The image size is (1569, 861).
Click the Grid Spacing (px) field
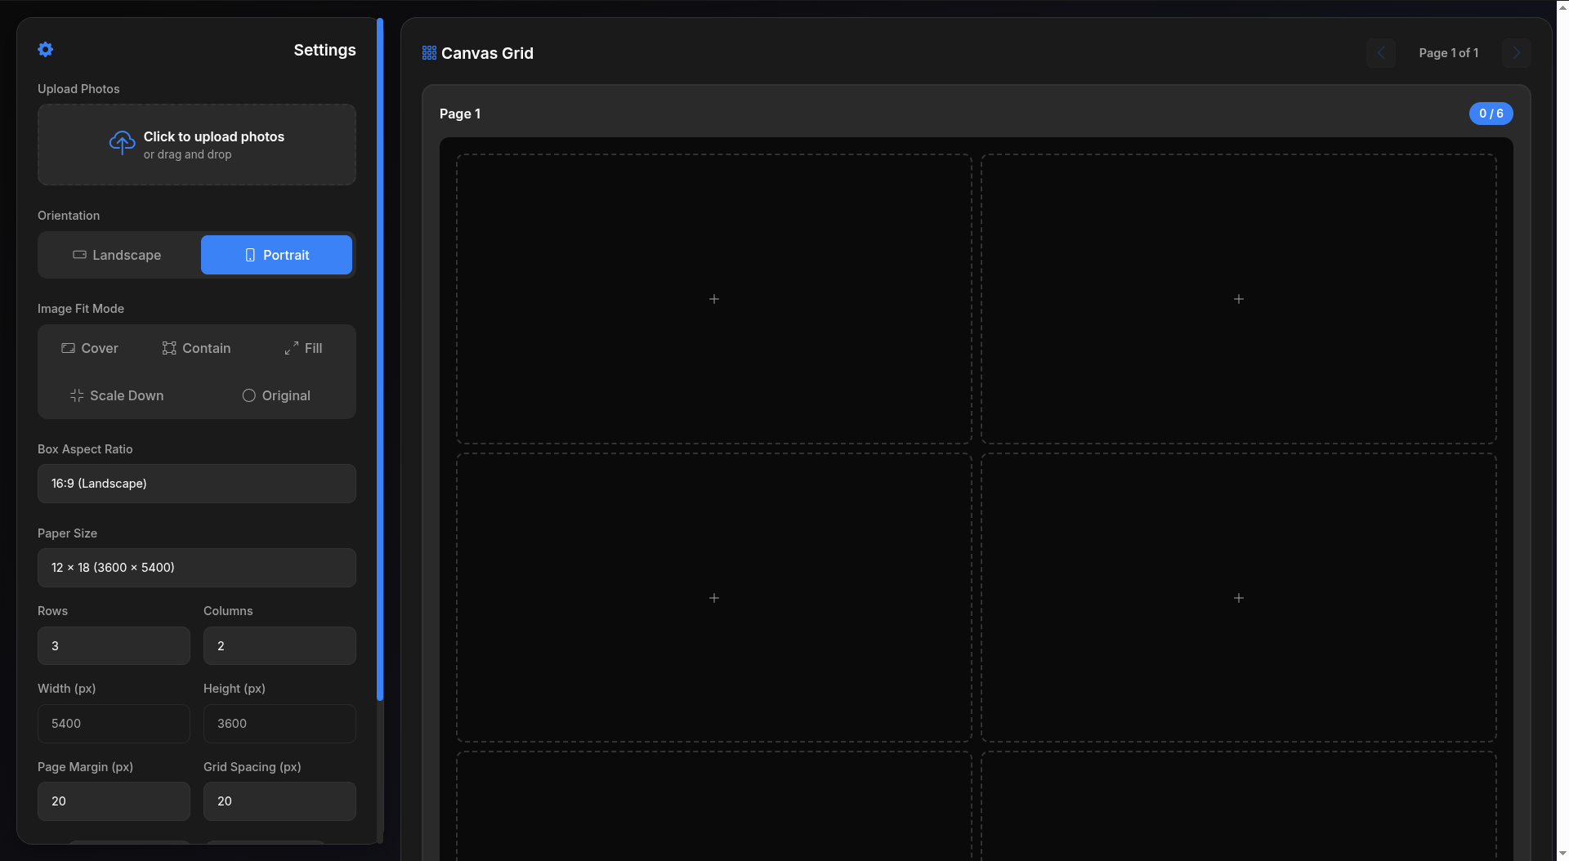(279, 801)
